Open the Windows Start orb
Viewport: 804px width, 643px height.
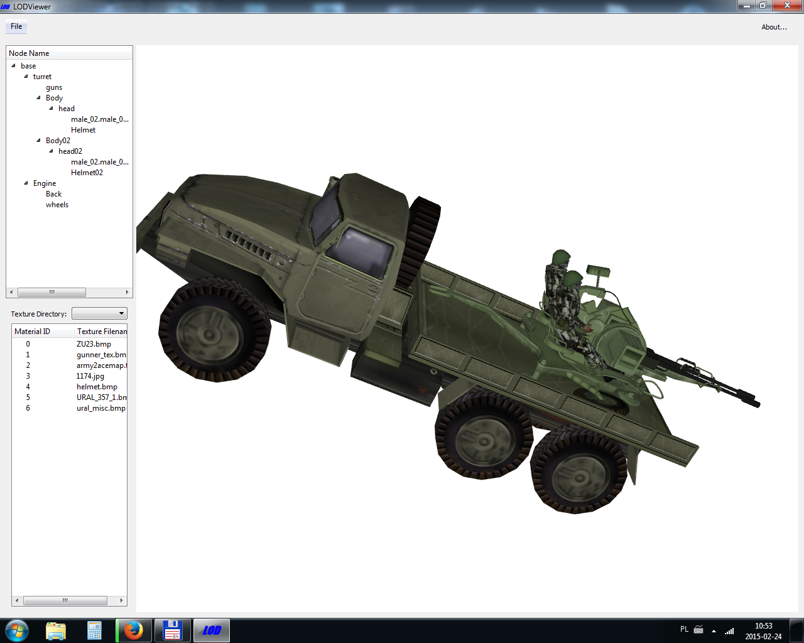(16, 630)
